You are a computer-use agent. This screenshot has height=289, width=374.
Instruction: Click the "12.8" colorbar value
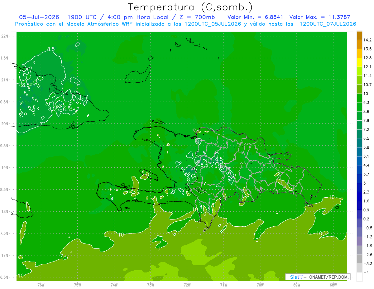pyautogui.click(x=367, y=58)
